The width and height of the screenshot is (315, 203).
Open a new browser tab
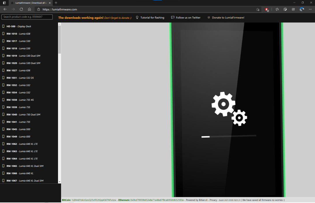pyautogui.click(x=56, y=3)
